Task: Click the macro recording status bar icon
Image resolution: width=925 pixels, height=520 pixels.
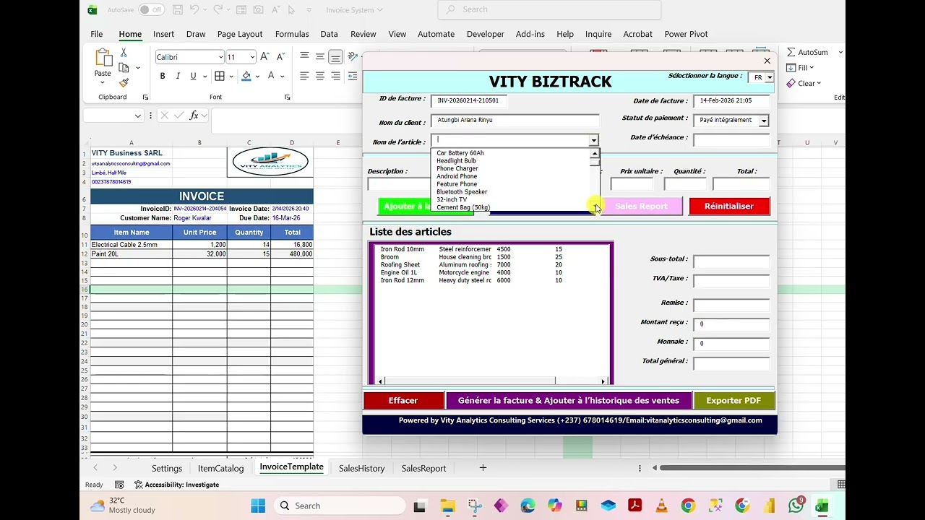Action: tap(119, 485)
